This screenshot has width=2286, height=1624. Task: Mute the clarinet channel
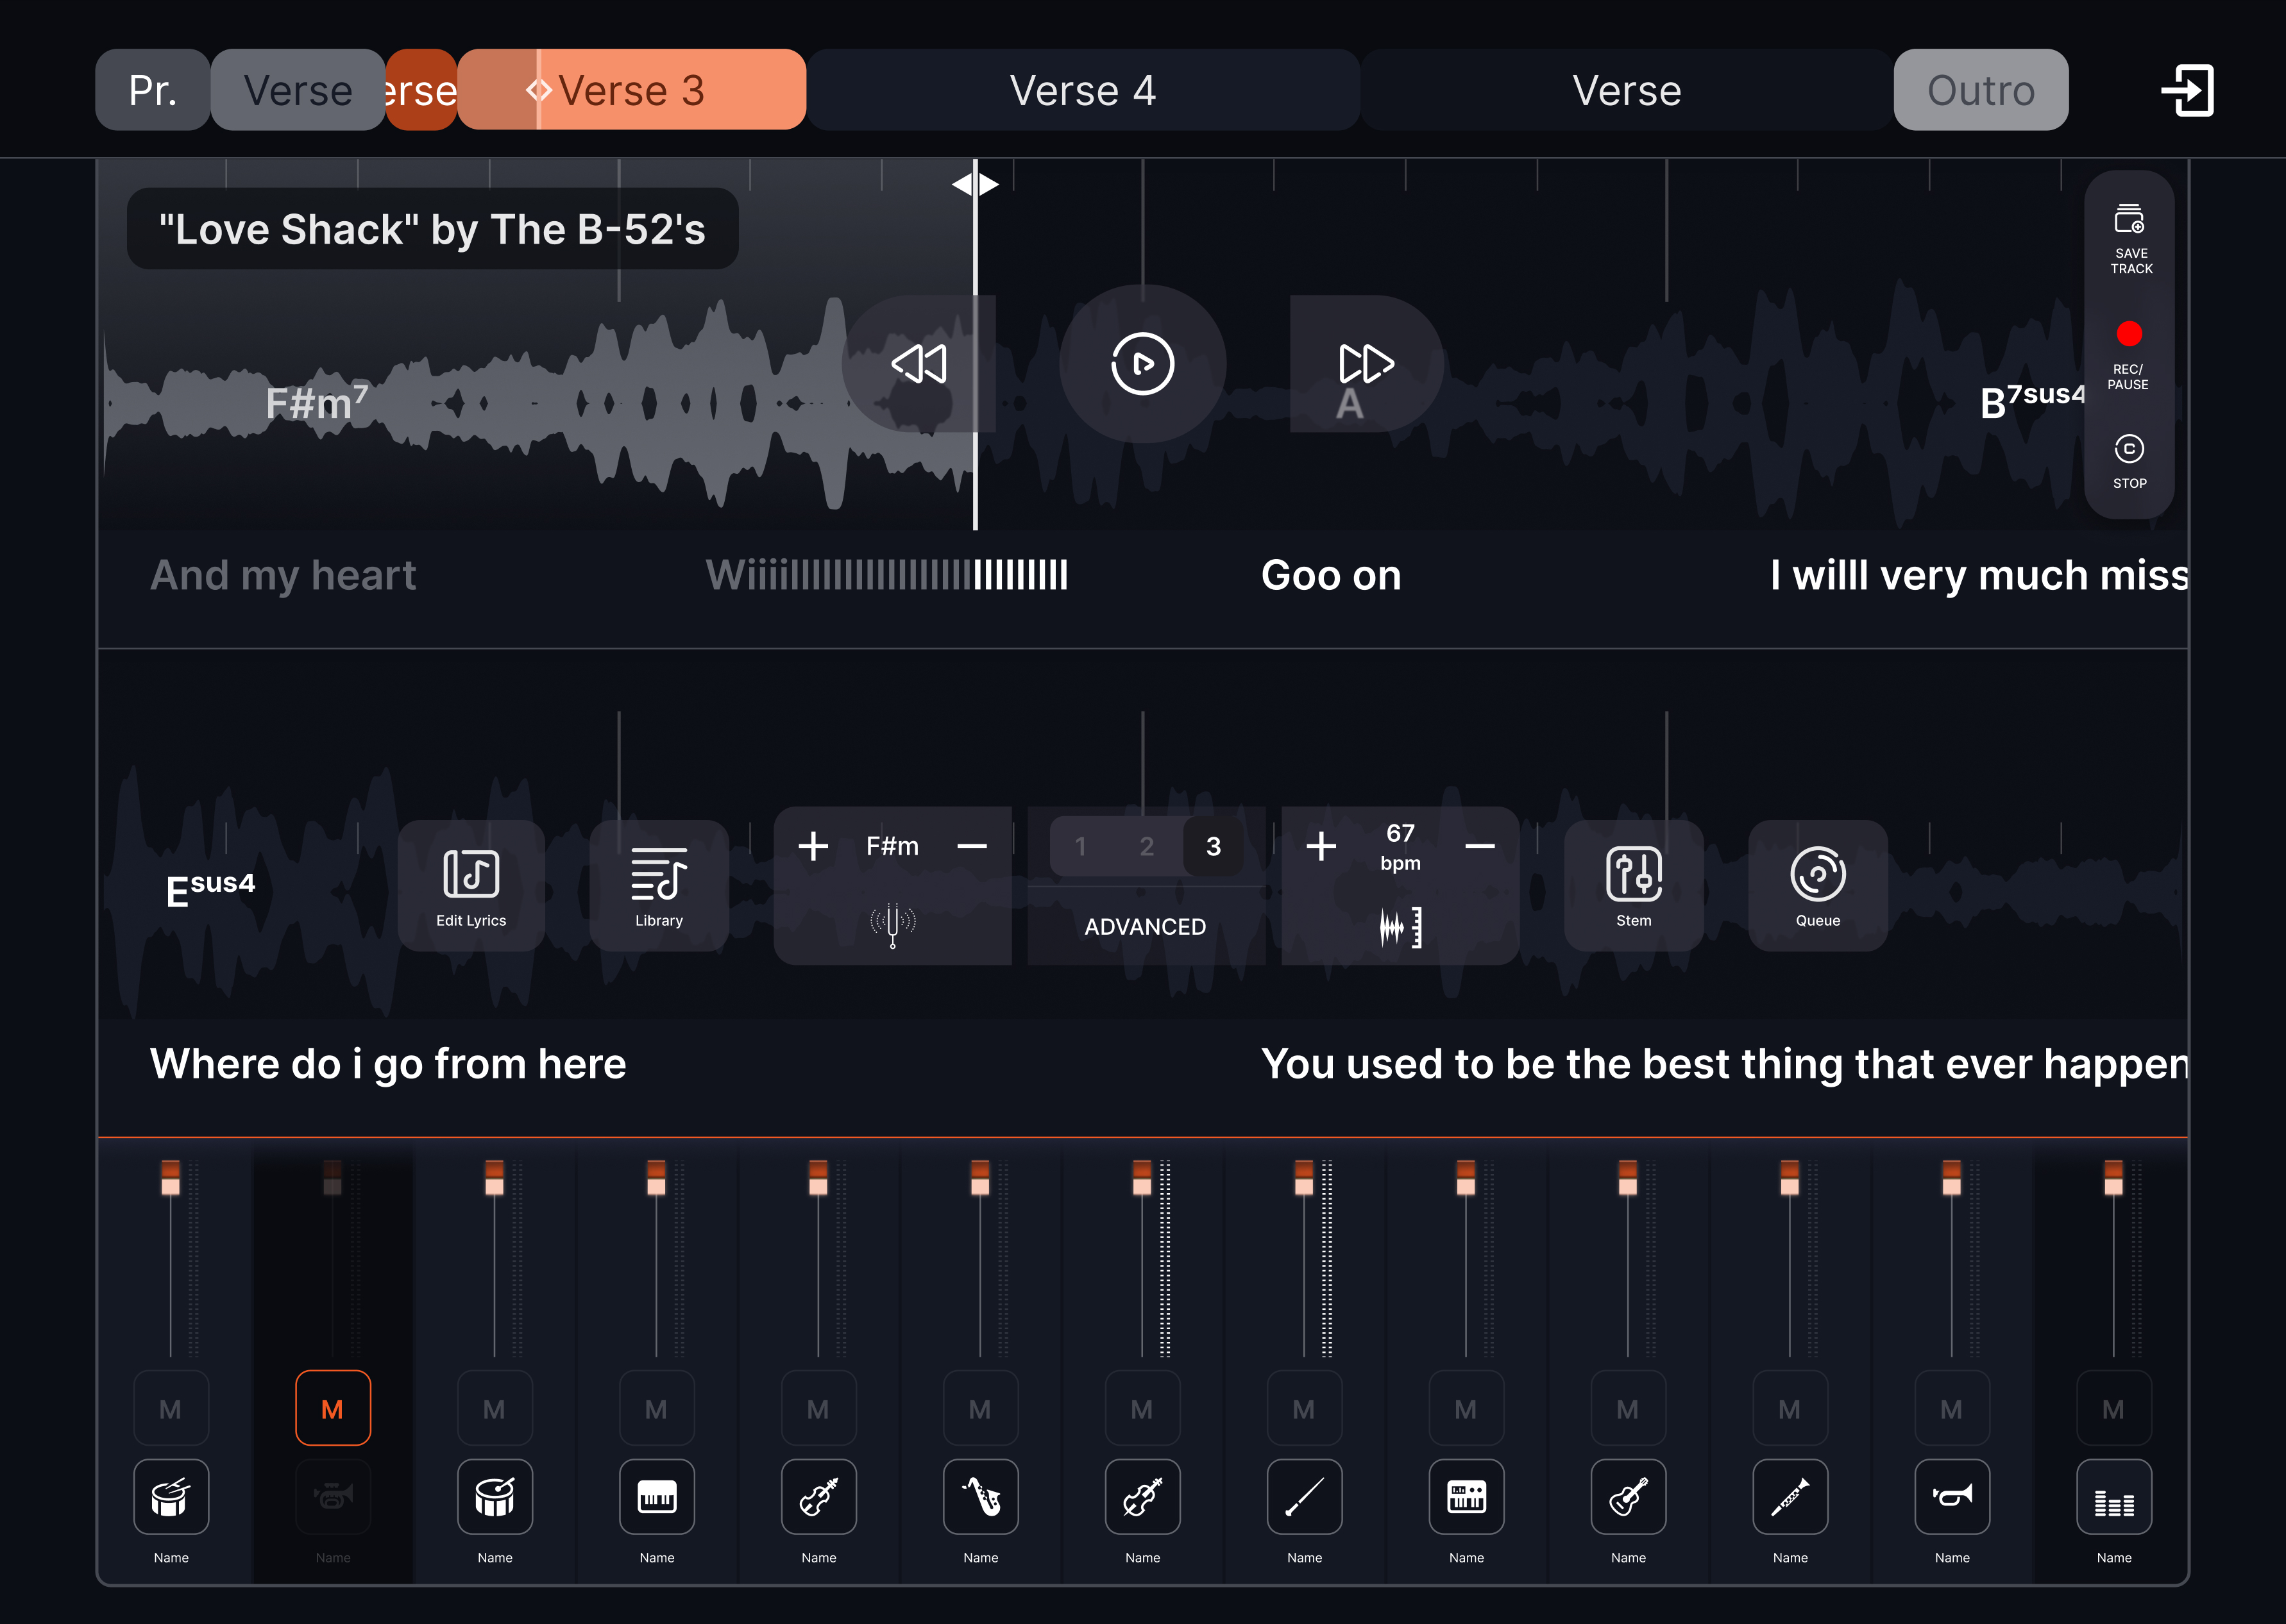point(1790,1408)
